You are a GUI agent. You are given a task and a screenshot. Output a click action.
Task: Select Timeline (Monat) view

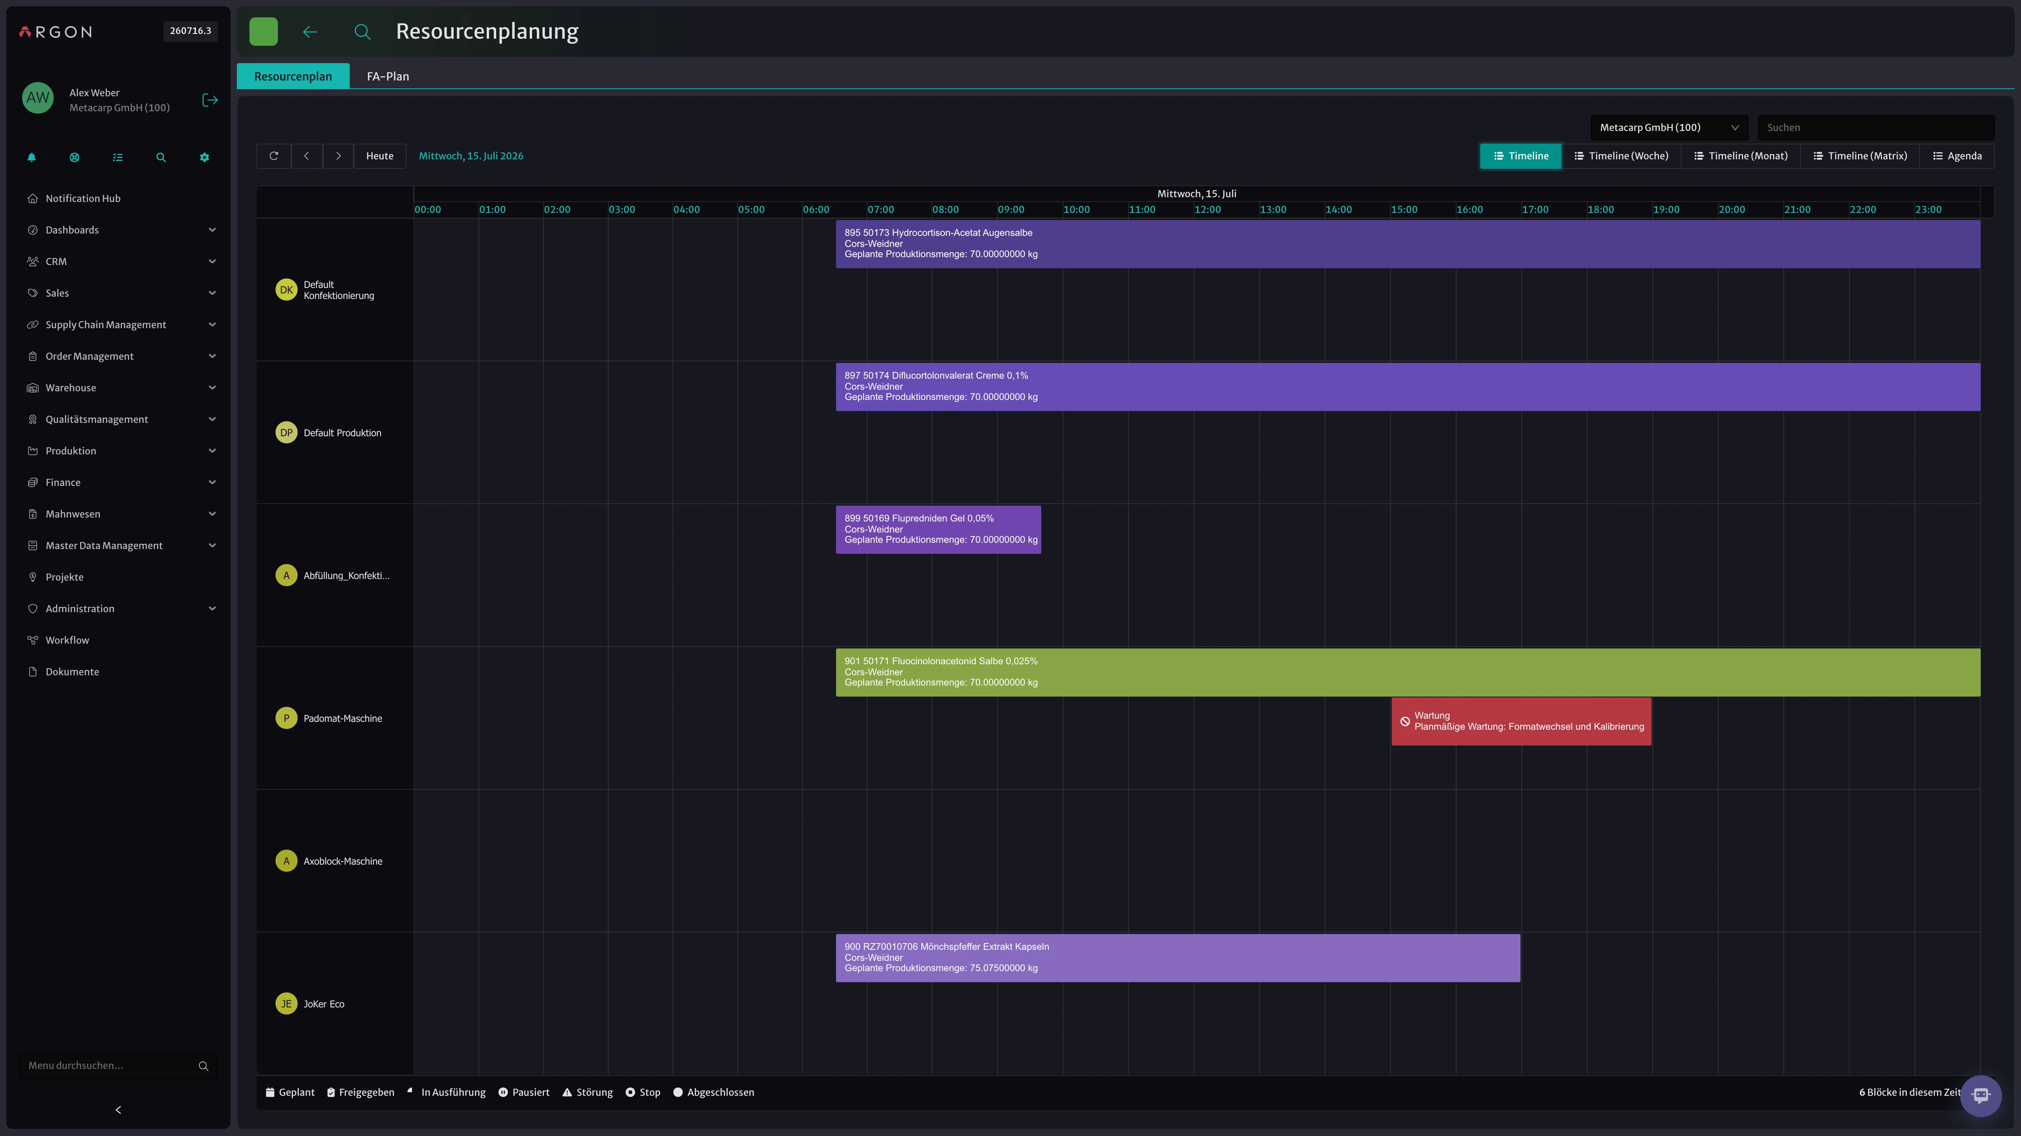1741,156
